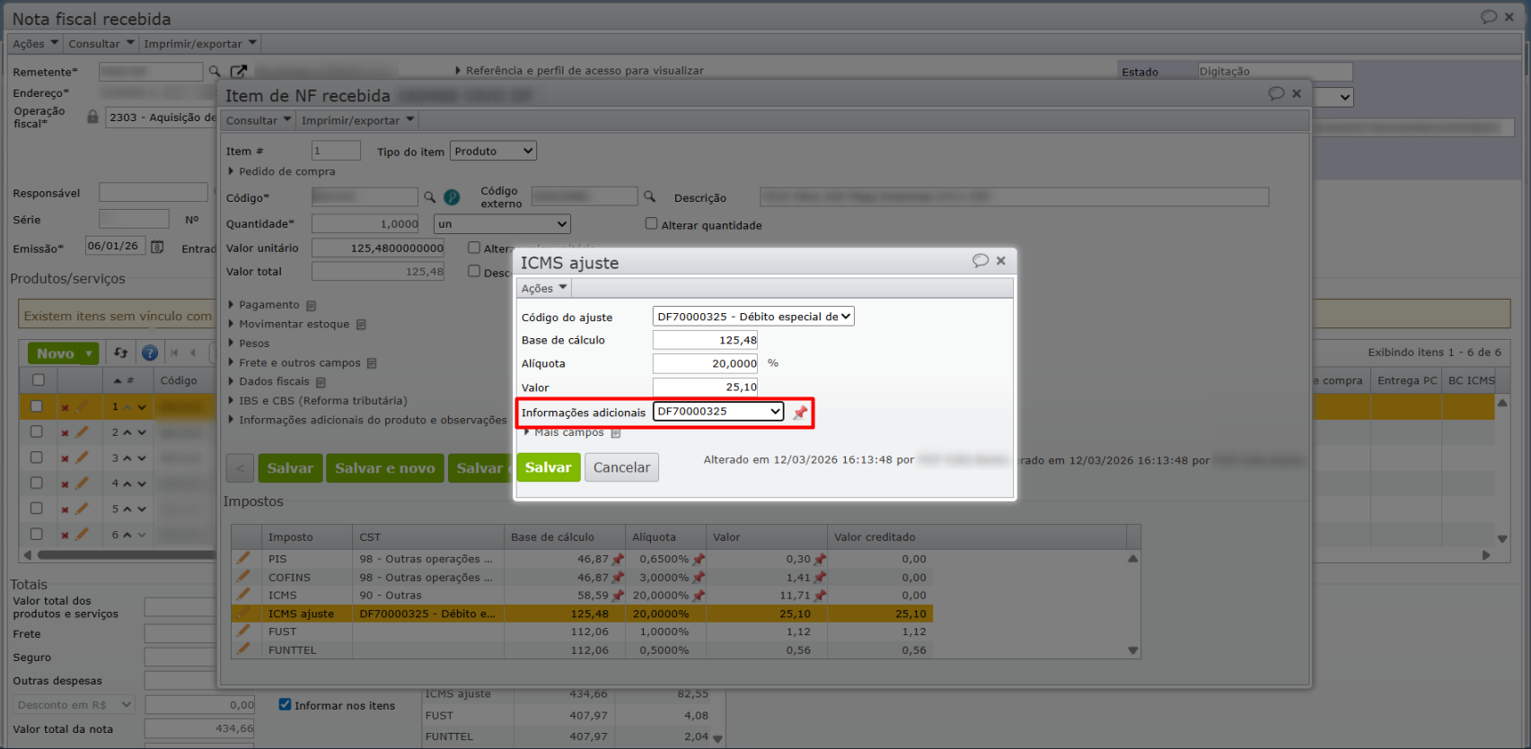Click the pin beside PIS alíquota 0,6500%
Viewport: 1531px width, 749px height.
(x=699, y=559)
